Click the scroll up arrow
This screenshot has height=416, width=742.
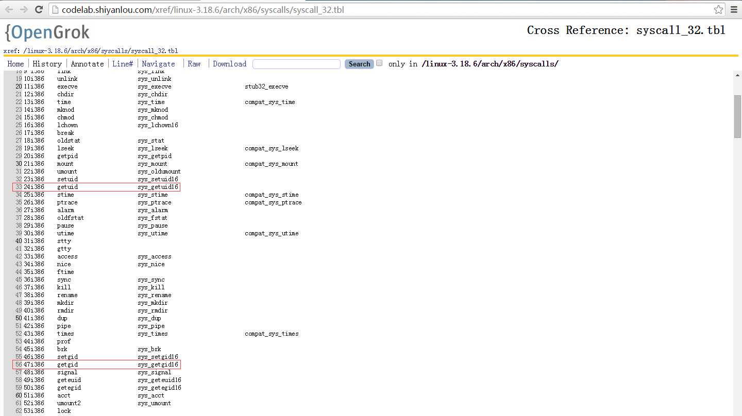coord(737,75)
